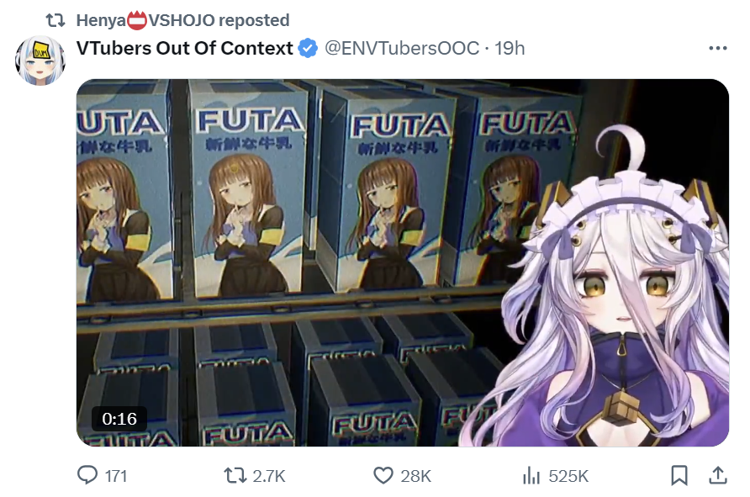Play the FUTA milk cartons video
The image size is (750, 497).
(x=403, y=262)
